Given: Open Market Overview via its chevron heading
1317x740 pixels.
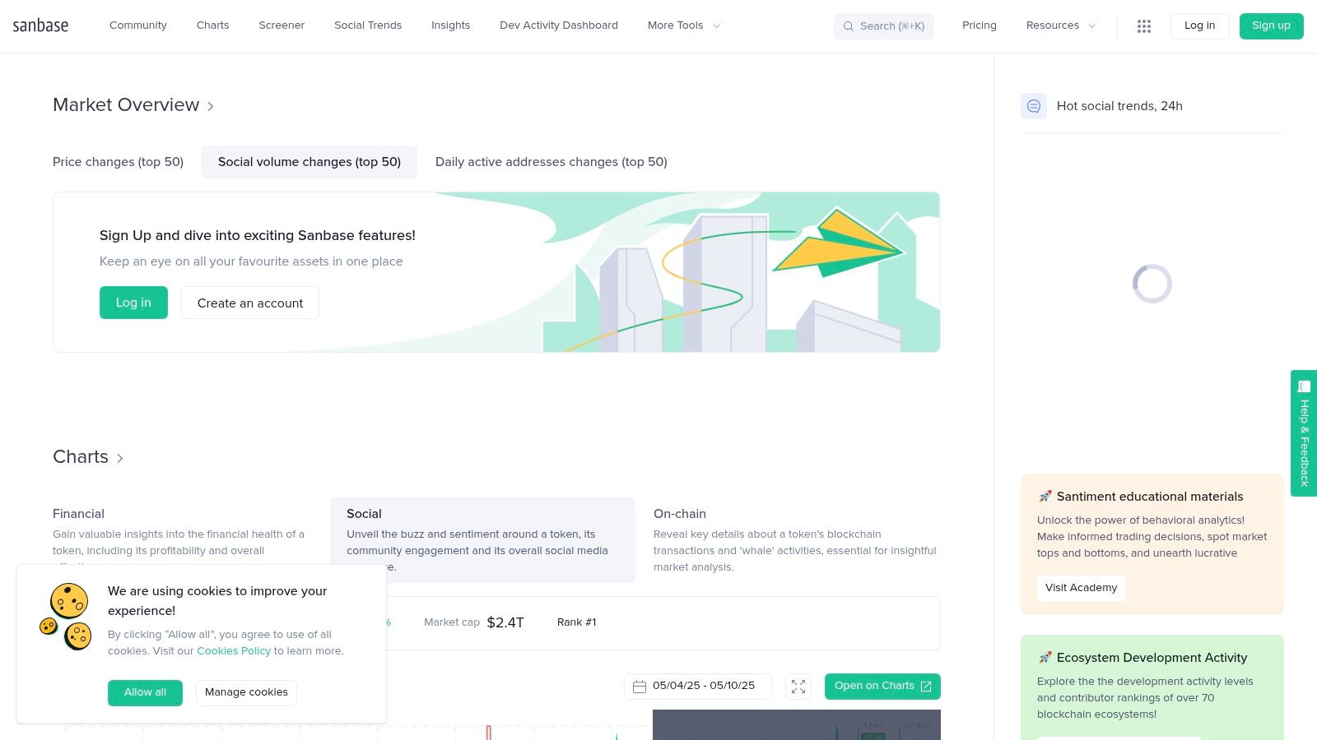Looking at the screenshot, I should tap(133, 105).
